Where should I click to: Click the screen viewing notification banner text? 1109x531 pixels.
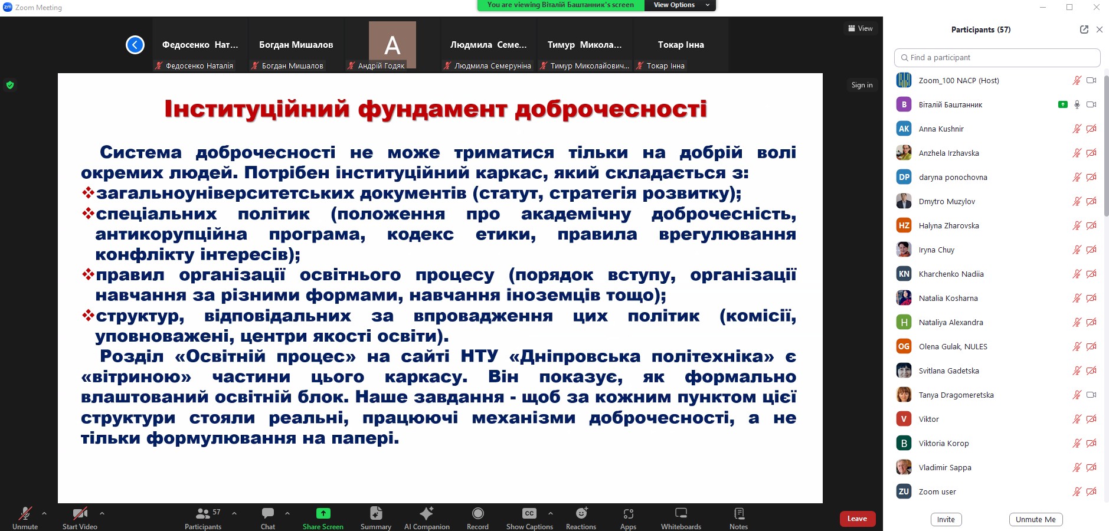click(x=561, y=5)
